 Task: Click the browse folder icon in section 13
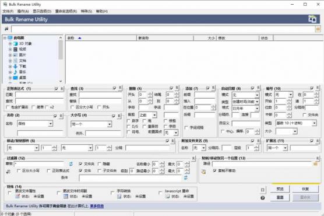click(315, 164)
